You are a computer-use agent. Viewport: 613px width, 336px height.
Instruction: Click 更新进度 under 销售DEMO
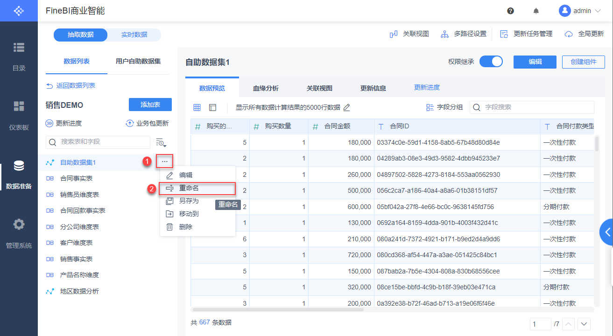click(63, 123)
